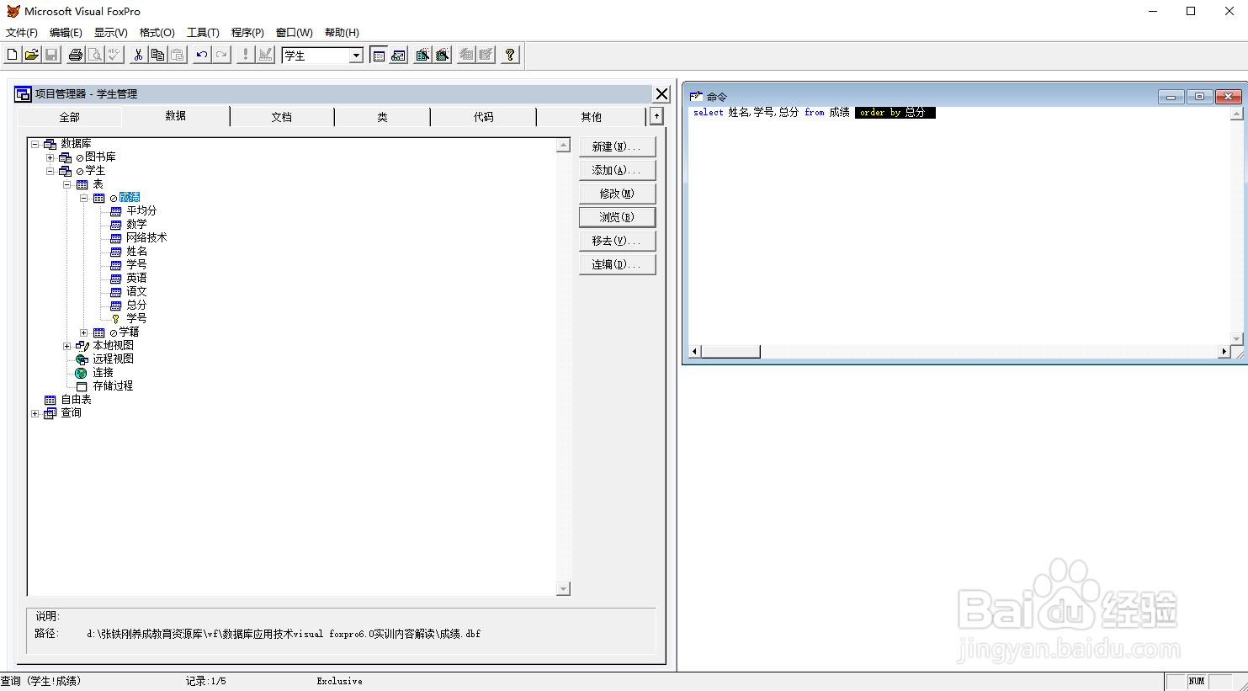Click the command window scroll-right arrow
The height and width of the screenshot is (691, 1248).
tap(1224, 352)
